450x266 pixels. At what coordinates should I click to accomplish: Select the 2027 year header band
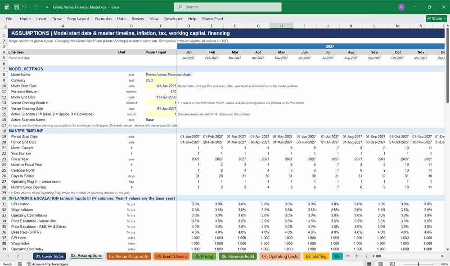point(311,46)
